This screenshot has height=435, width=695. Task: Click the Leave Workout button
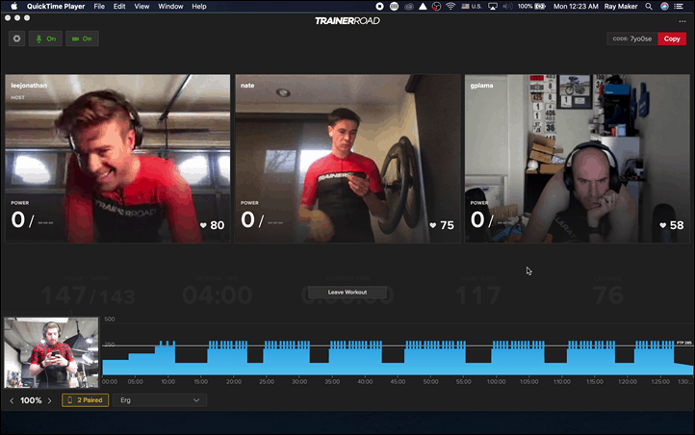347,292
